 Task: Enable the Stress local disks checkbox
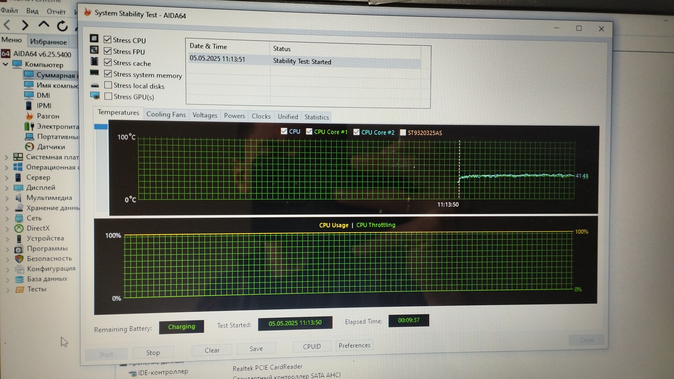click(108, 85)
